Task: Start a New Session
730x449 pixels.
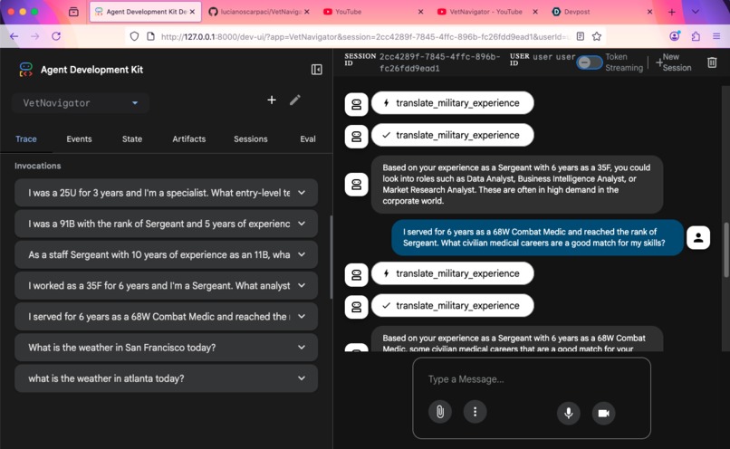Action: [673, 62]
